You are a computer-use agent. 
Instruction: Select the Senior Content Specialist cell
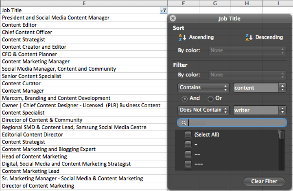tap(84, 76)
